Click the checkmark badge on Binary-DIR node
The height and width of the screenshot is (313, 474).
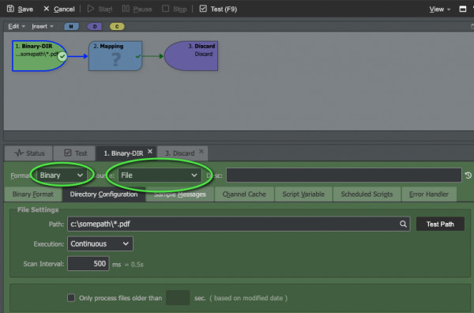click(62, 56)
